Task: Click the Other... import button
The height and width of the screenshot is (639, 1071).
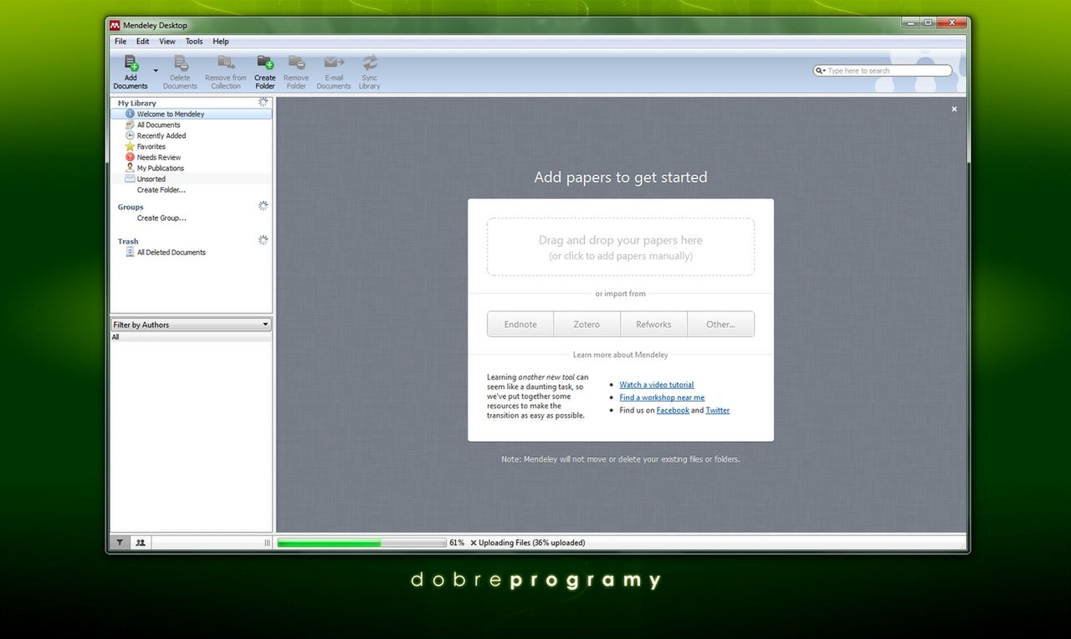Action: pos(720,325)
